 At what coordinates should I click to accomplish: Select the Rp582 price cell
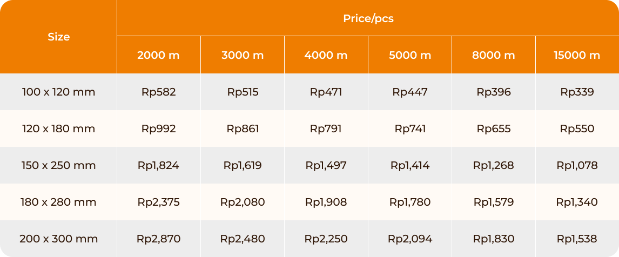[x=159, y=92]
